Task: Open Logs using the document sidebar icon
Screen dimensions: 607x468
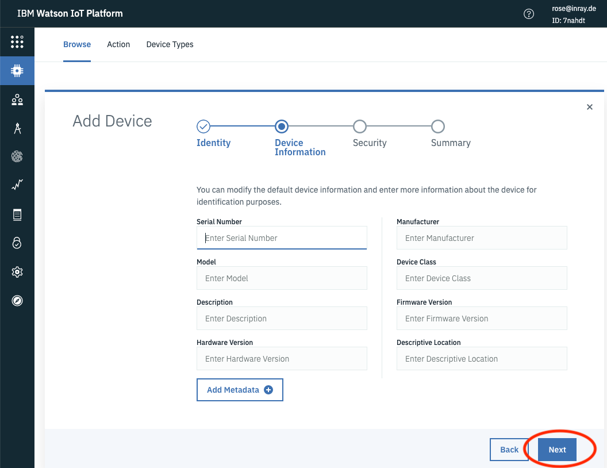Action: pyautogui.click(x=17, y=214)
